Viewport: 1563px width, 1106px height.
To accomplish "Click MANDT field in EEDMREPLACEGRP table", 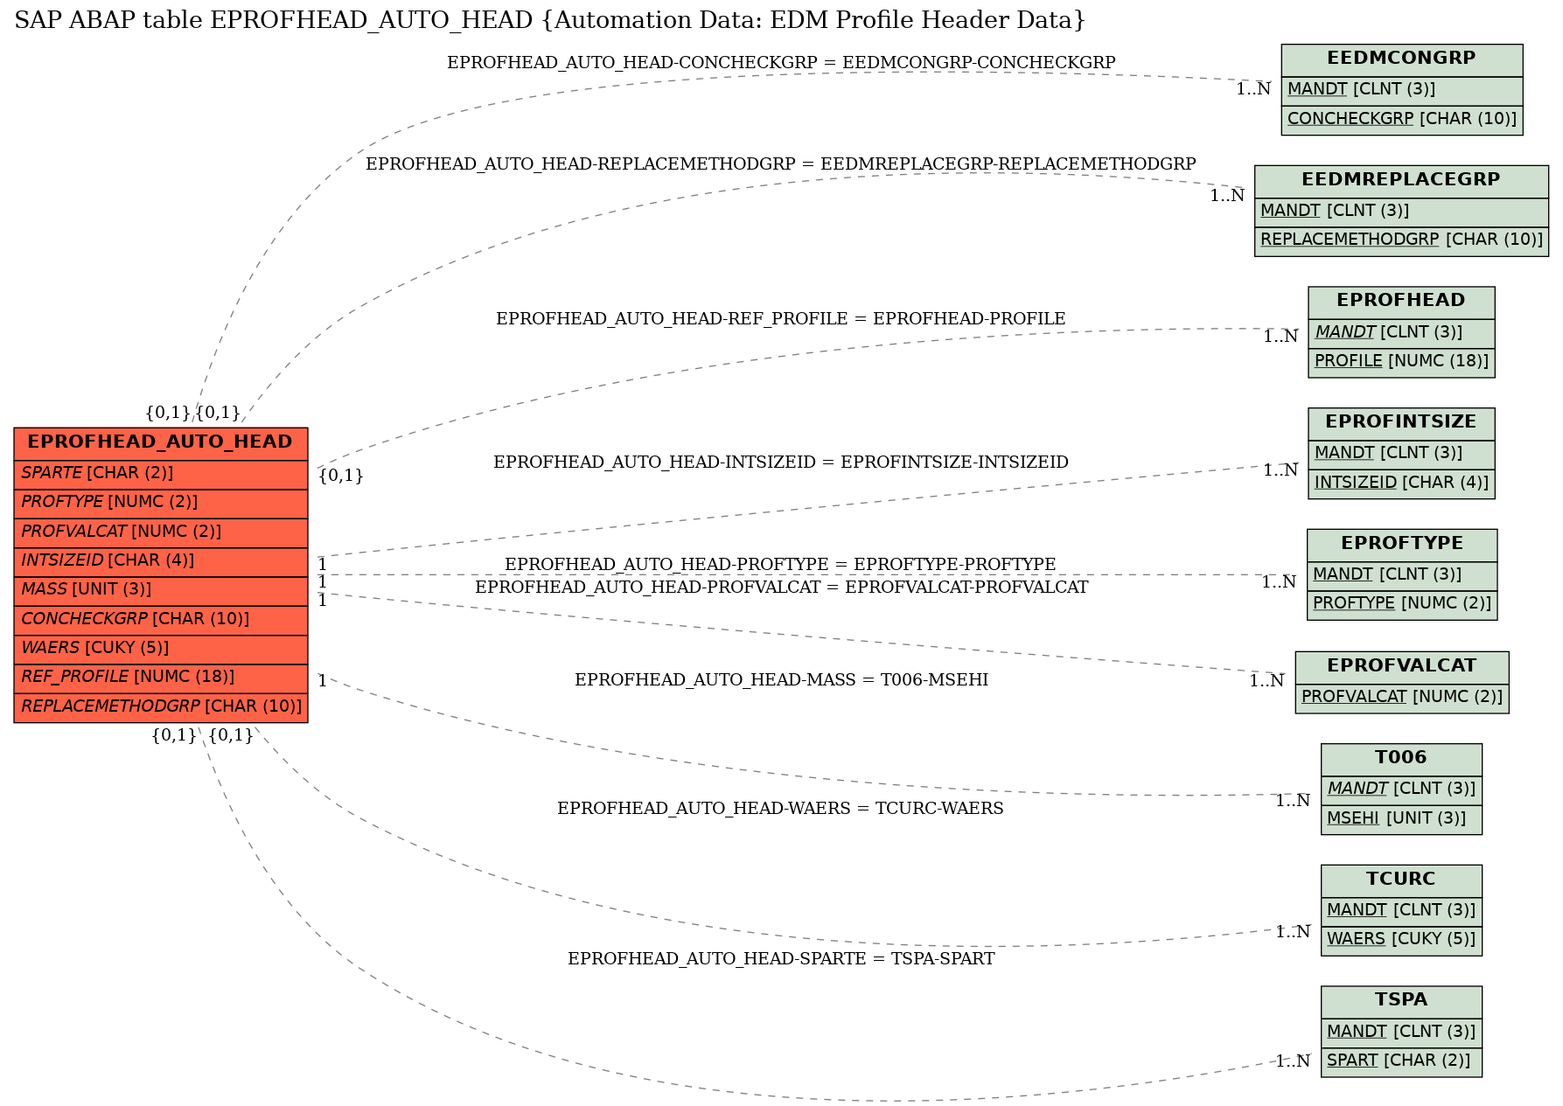I will point(1401,212).
